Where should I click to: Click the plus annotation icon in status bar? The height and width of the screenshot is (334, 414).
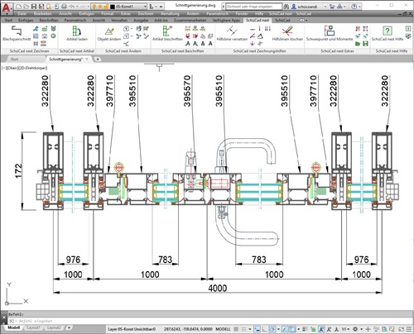coord(368,329)
